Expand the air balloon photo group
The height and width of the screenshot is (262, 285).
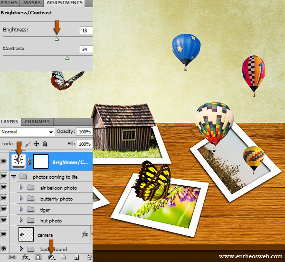coord(21,187)
